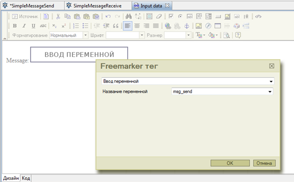Toggle superscript formatting

[x=64, y=26]
